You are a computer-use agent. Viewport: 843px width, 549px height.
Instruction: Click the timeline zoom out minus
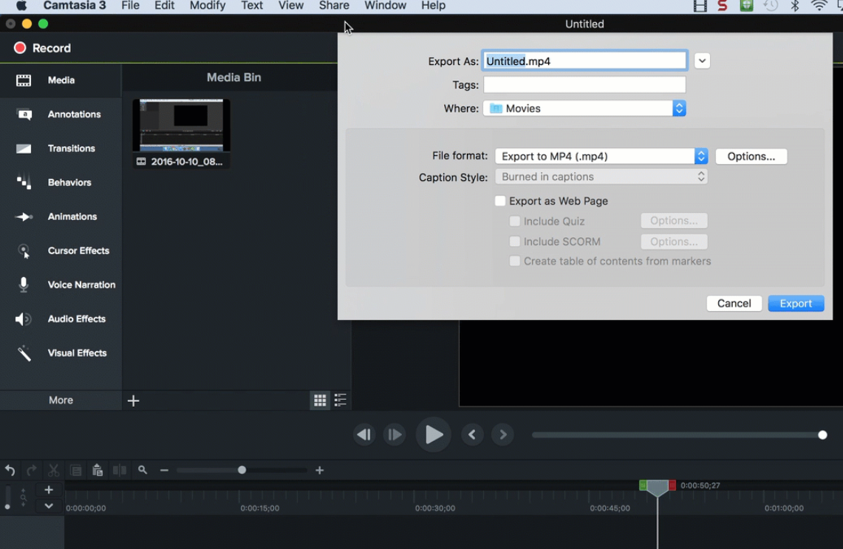pyautogui.click(x=164, y=471)
